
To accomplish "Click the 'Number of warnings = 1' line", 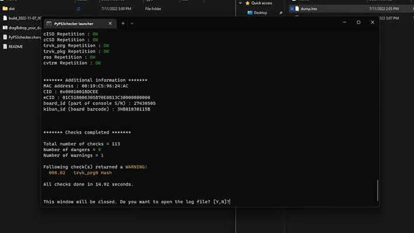I will pyautogui.click(x=73, y=155).
